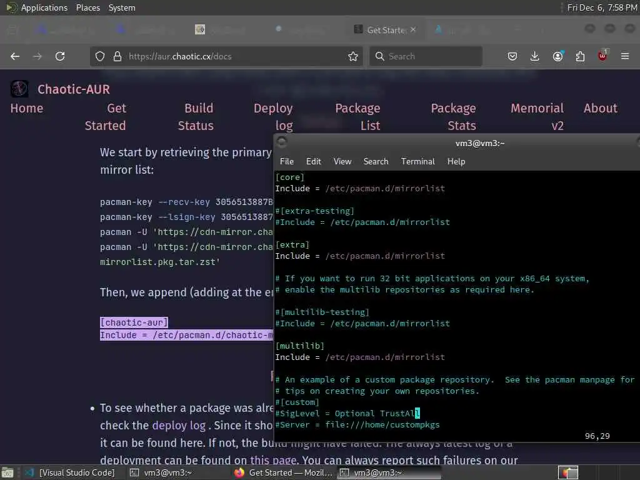Image resolution: width=640 pixels, height=480 pixels.
Task: Open the terminal Search menu
Action: (376, 162)
